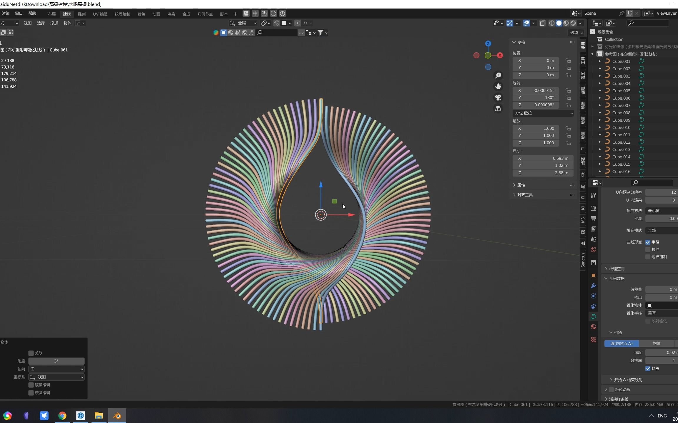This screenshot has height=423, width=678.
Task: Switch to the 几何节点 workspace tab
Action: [x=205, y=14]
